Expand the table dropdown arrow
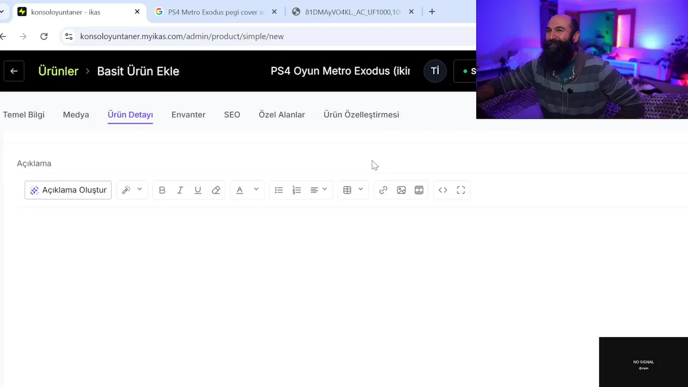 [x=361, y=190]
